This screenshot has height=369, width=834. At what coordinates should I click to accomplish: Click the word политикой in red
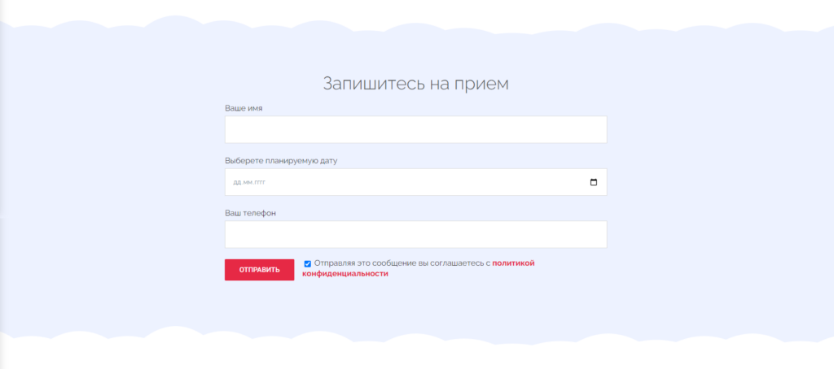[513, 263]
